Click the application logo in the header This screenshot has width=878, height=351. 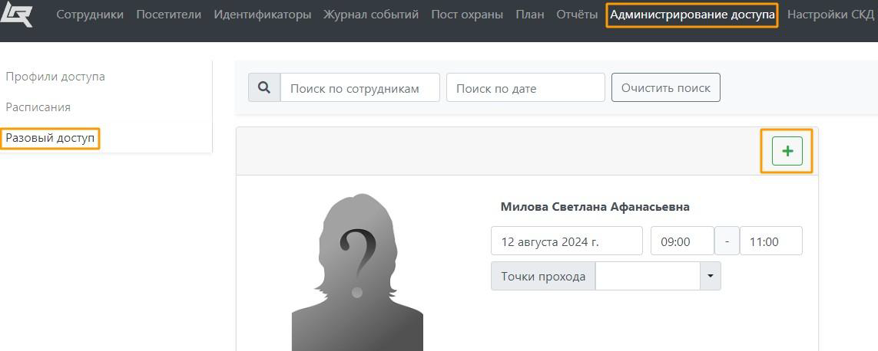(x=16, y=14)
